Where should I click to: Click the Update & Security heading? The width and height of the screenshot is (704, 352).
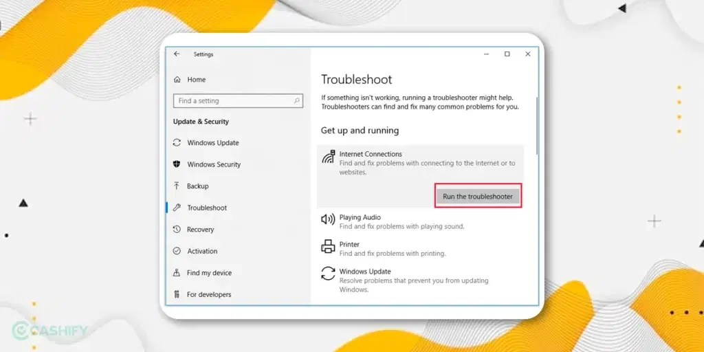[x=201, y=121]
